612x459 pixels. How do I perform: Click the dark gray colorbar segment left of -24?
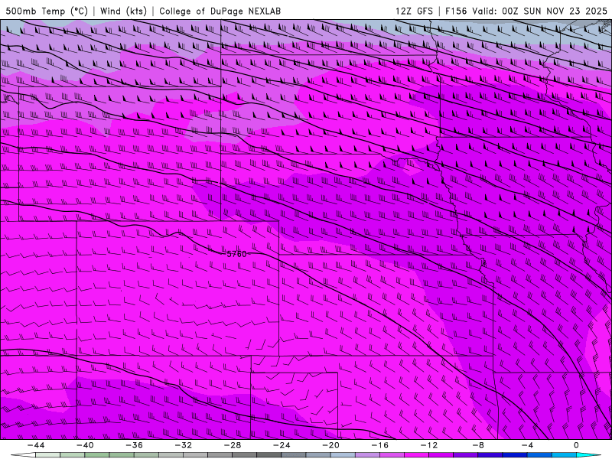click(x=269, y=455)
